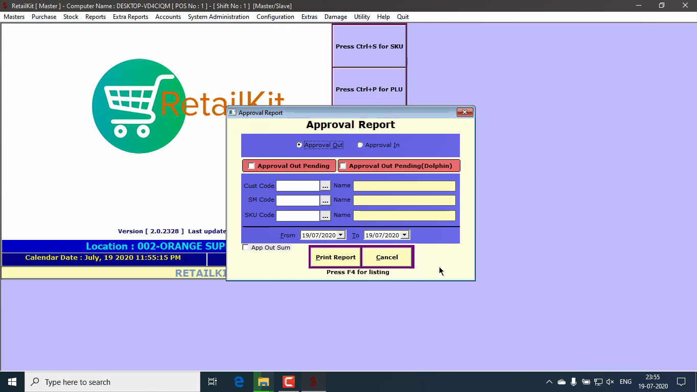Click the Approval Report dialog title icon
Viewport: 697px width, 392px height.
[232, 112]
